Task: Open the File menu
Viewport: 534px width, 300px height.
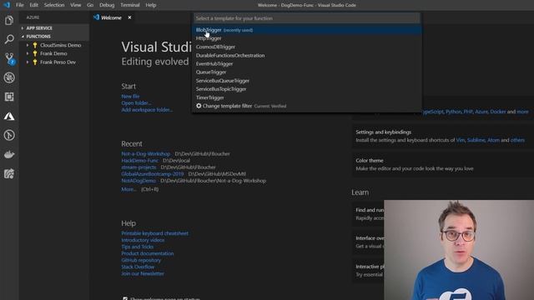Action: click(x=20, y=5)
